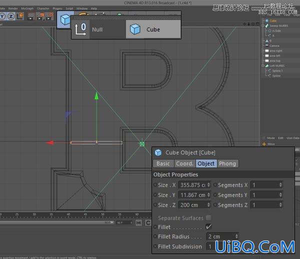Switch to the Phong tab

click(x=227, y=163)
